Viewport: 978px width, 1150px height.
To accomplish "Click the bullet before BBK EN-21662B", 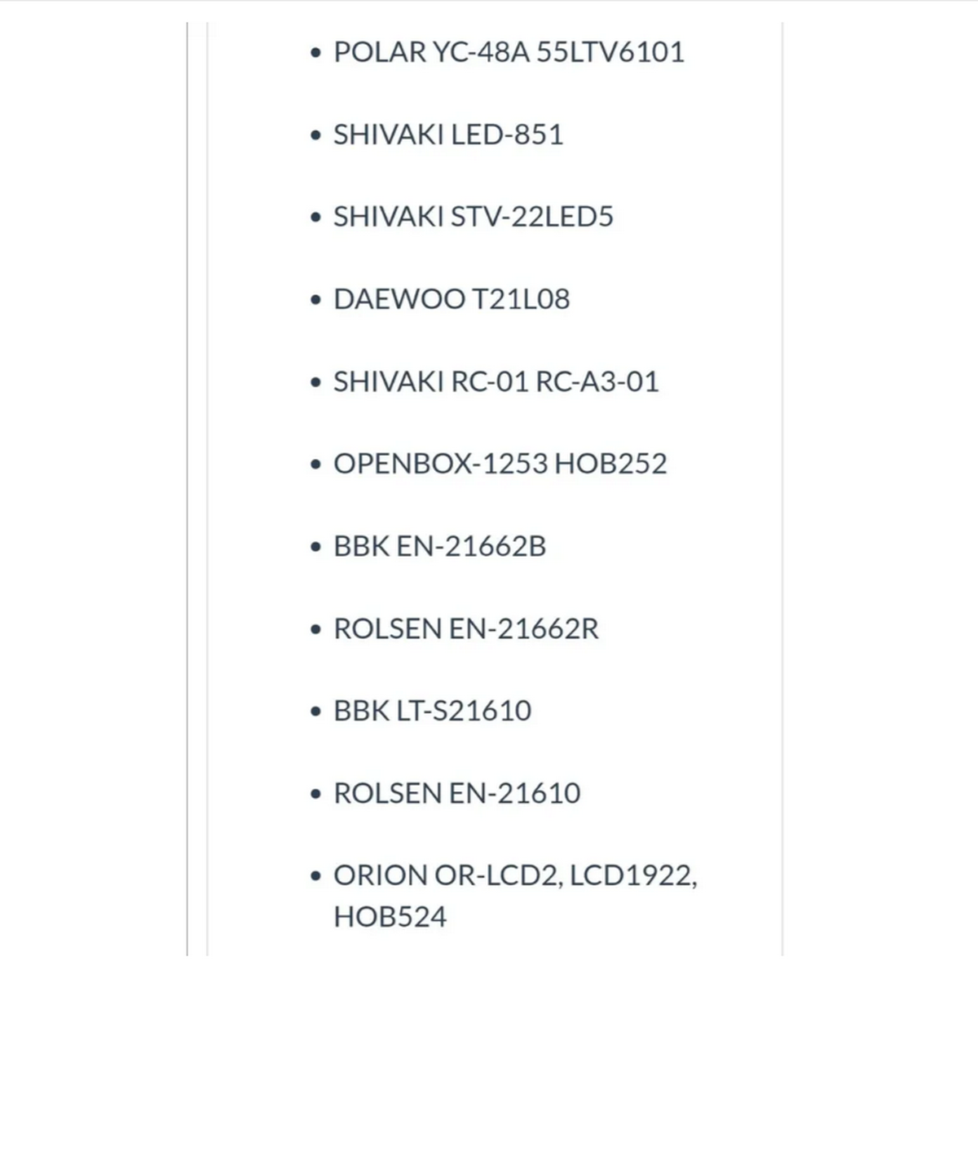I will pos(316,547).
